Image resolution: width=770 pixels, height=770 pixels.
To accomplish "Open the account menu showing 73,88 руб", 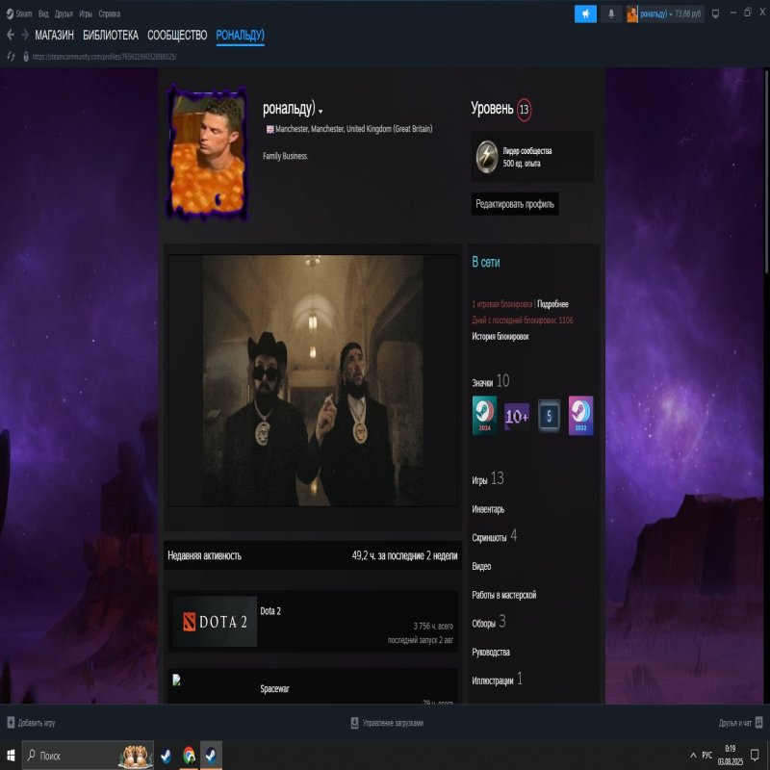I will pyautogui.click(x=665, y=13).
